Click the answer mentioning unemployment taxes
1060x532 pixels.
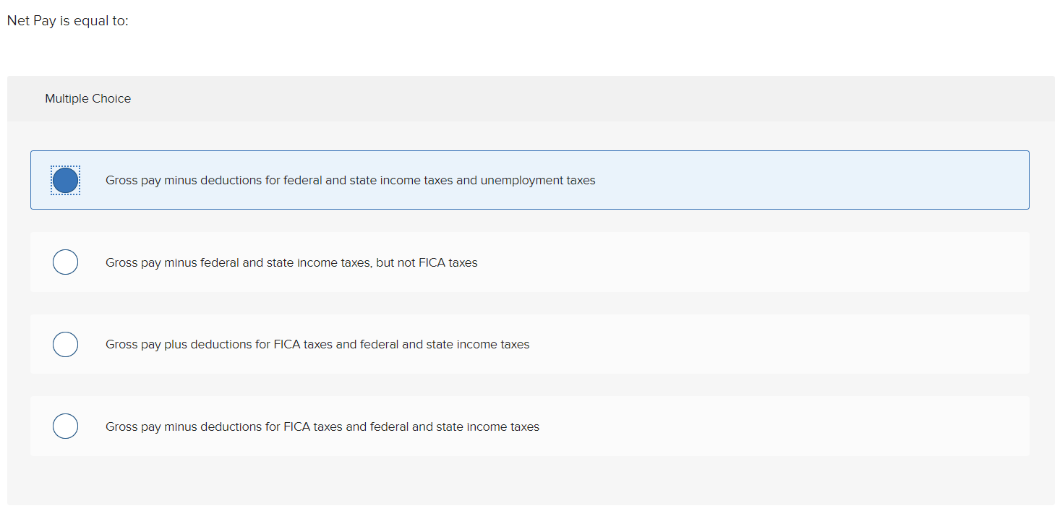click(351, 180)
